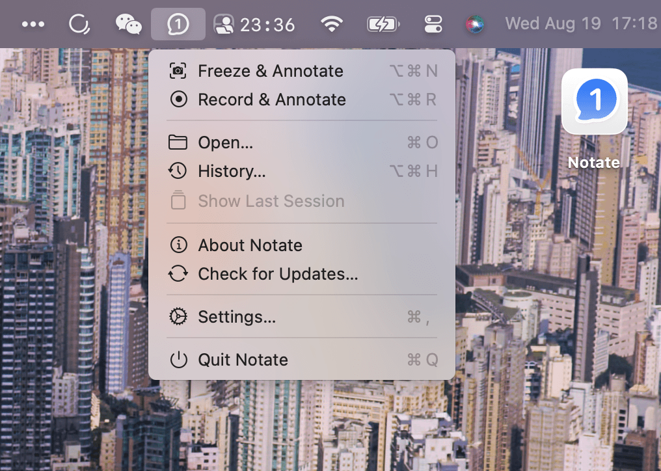Click About Notate menu entry
Screen dimensions: 661x471
coord(302,245)
